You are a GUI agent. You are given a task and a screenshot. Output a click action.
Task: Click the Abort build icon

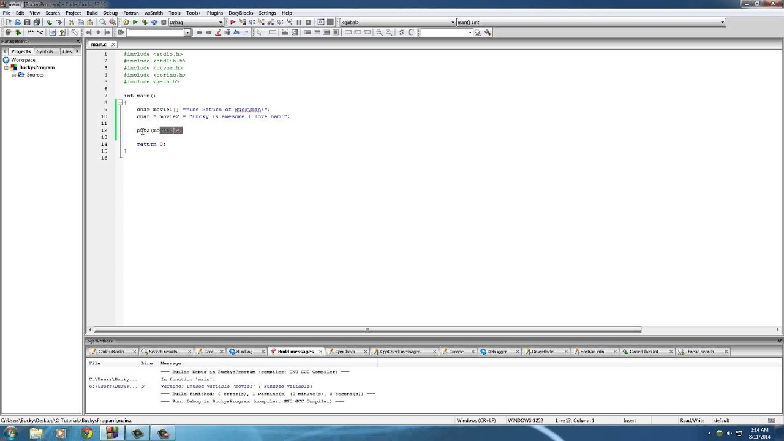(x=164, y=23)
